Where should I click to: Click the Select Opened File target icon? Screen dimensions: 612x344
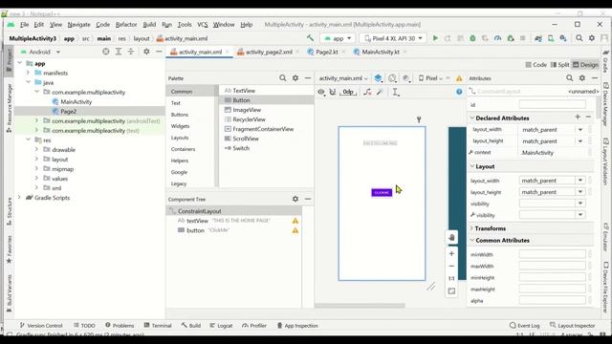(106, 52)
